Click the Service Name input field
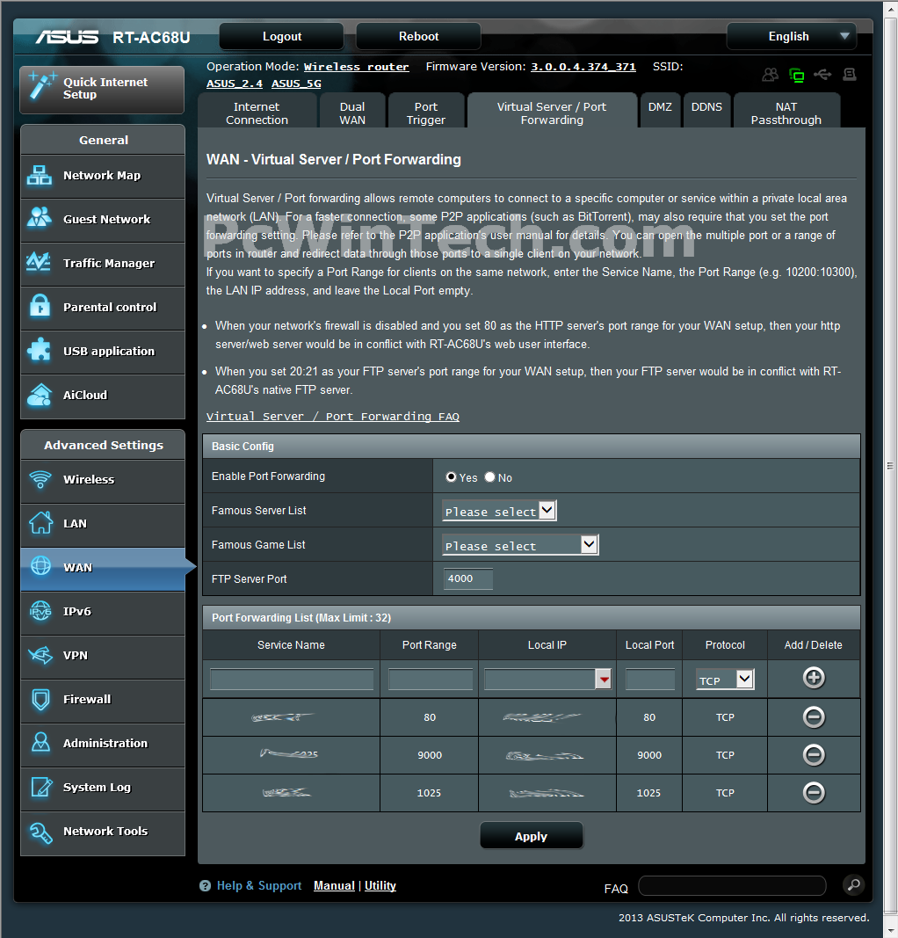The image size is (898, 938). coord(292,679)
